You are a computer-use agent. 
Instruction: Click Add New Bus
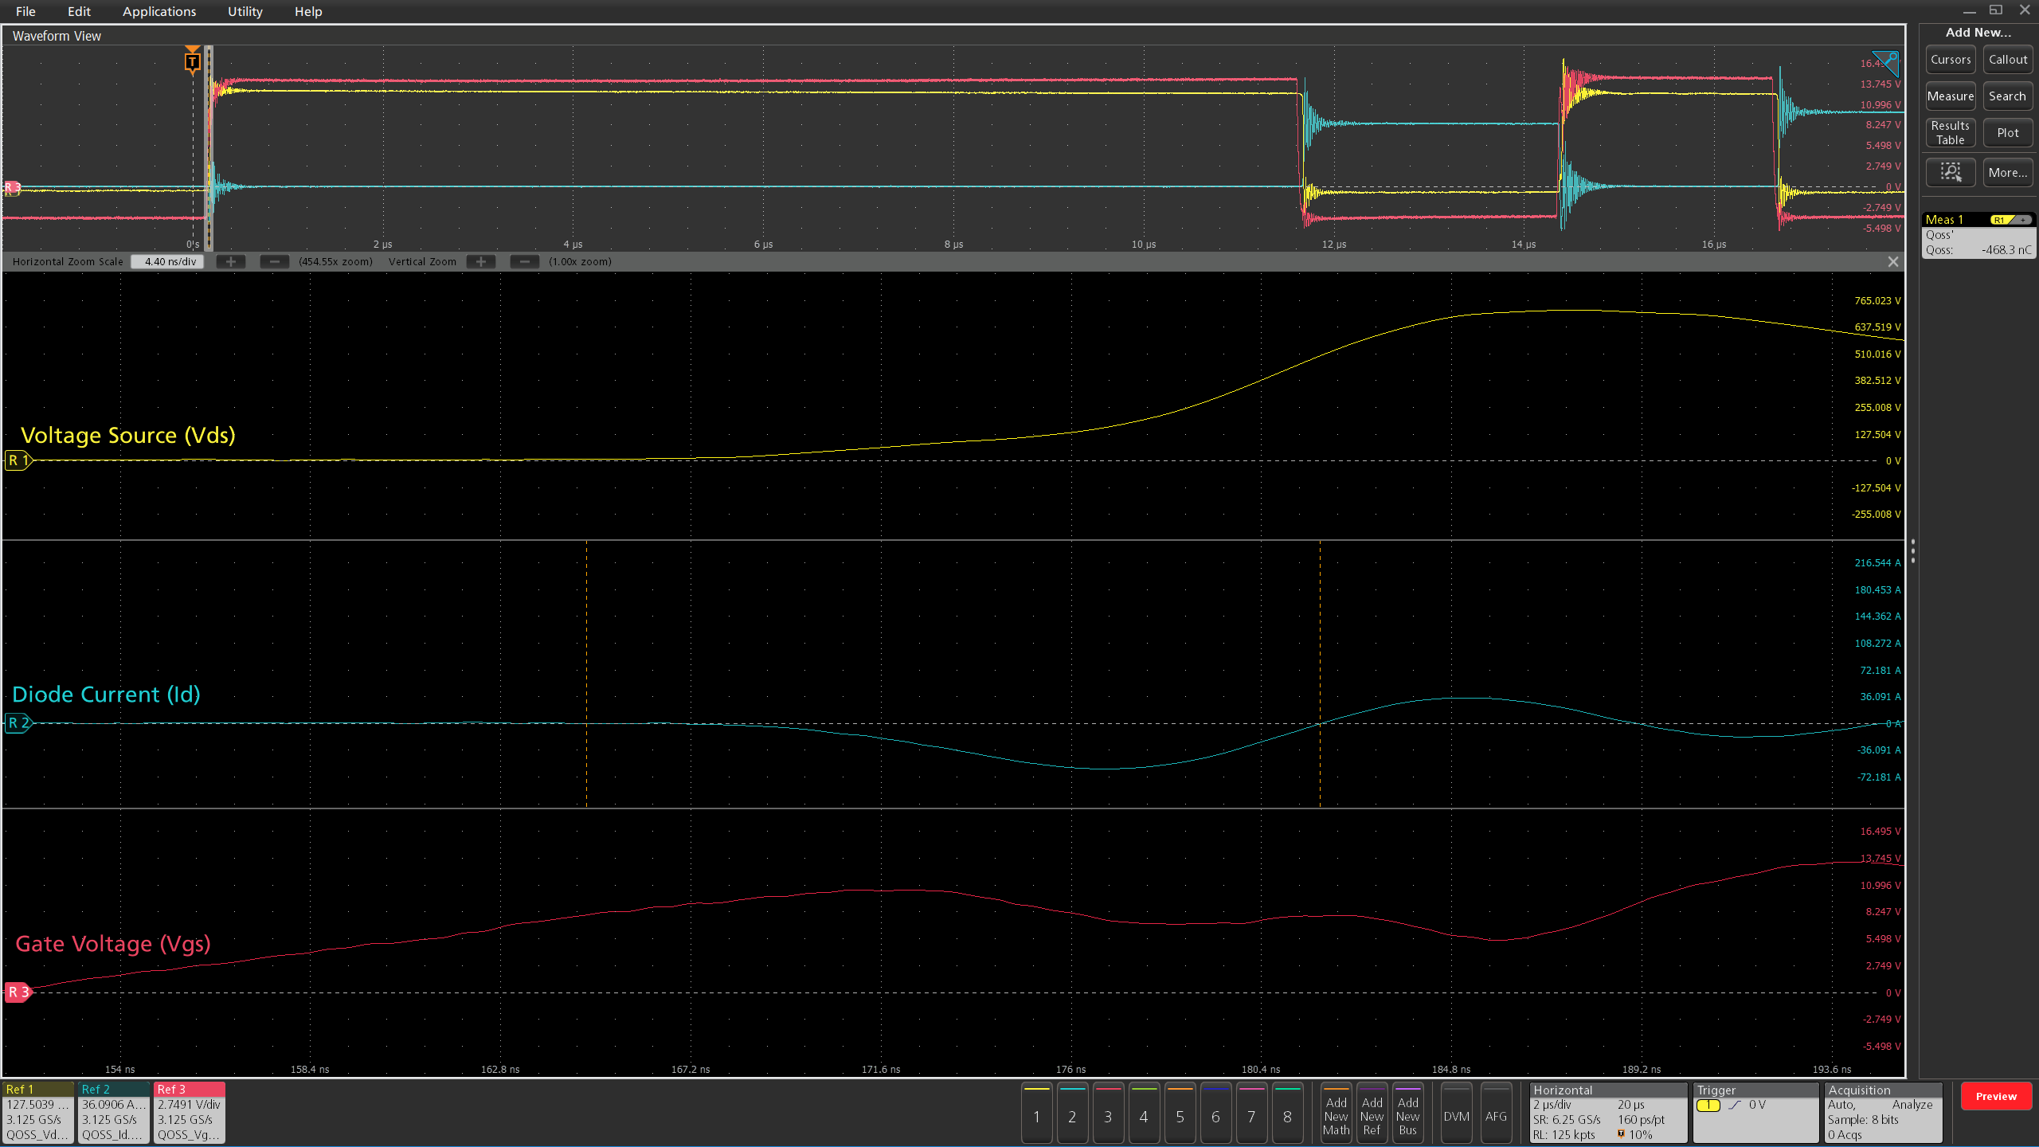(x=1407, y=1112)
